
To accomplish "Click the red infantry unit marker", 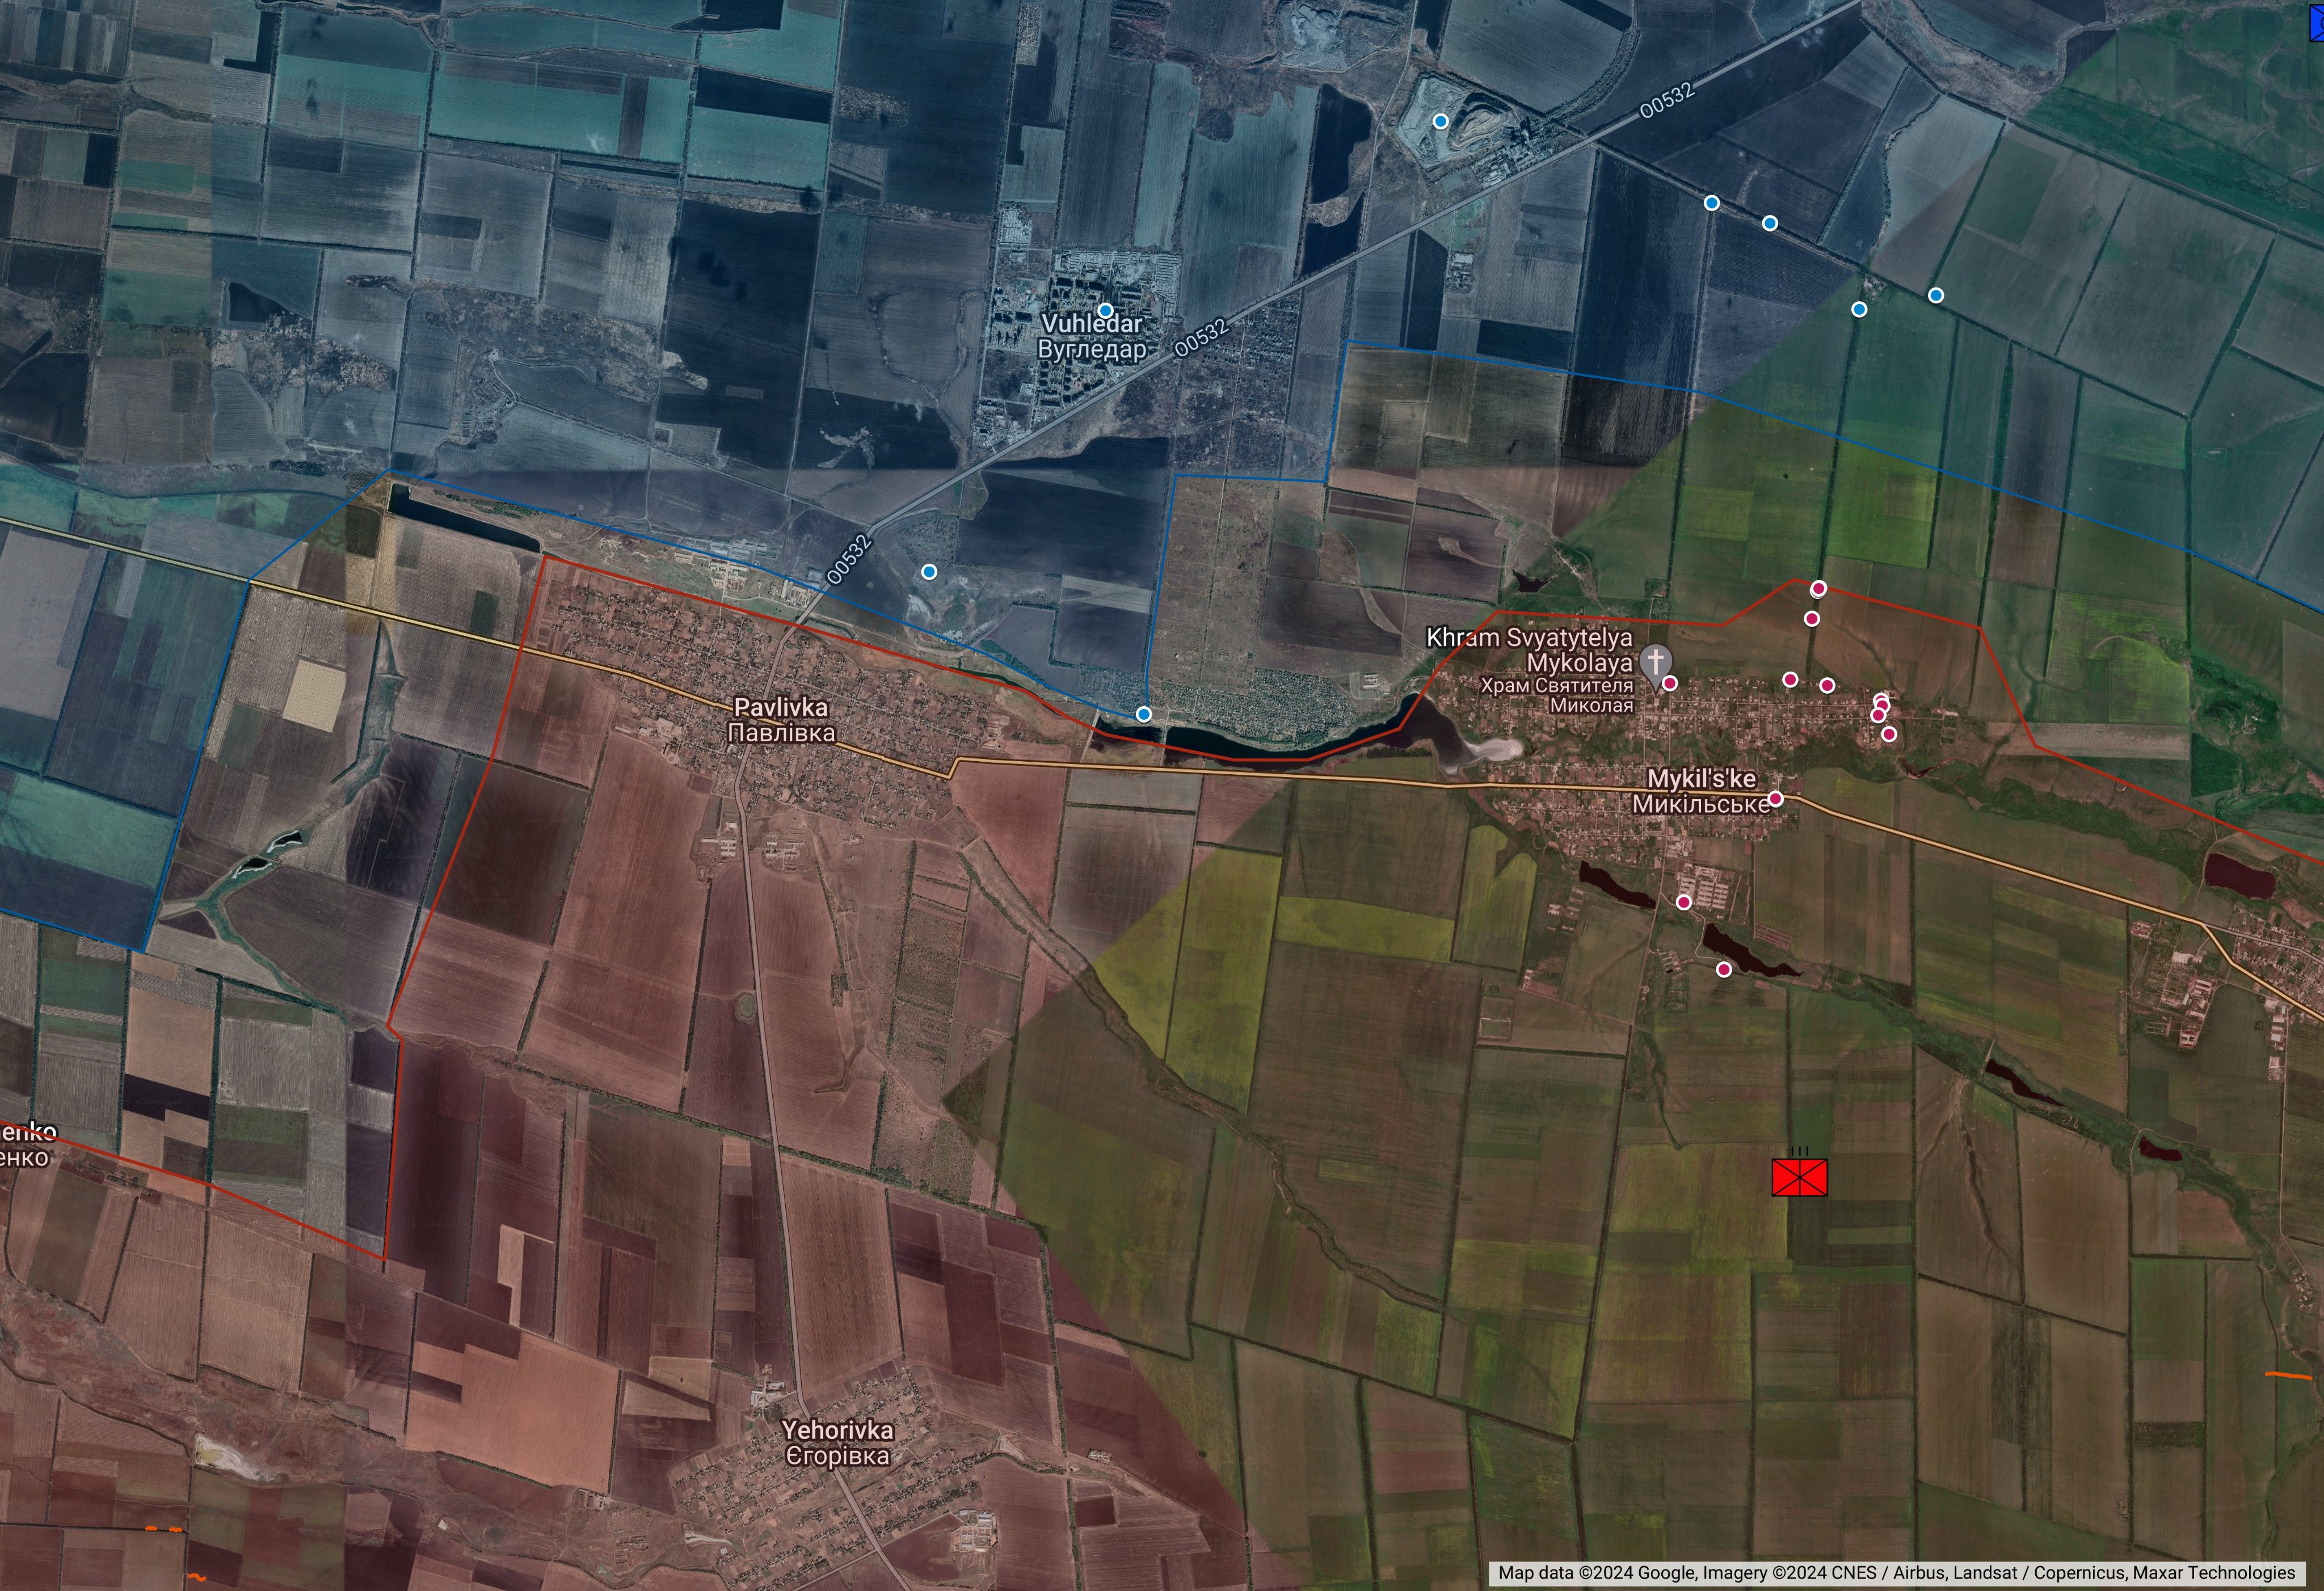I will pos(1799,1178).
